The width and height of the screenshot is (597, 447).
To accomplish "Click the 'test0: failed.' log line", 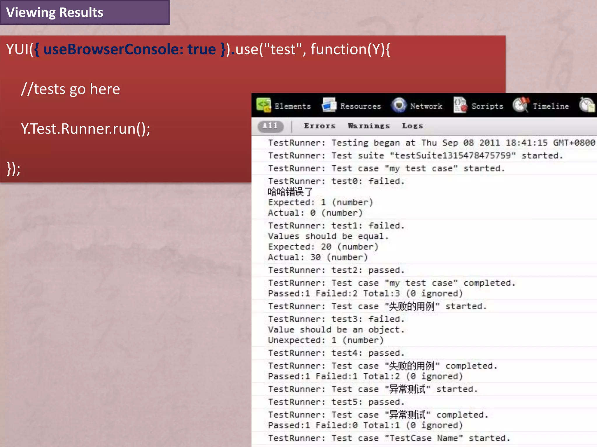I will pyautogui.click(x=337, y=181).
